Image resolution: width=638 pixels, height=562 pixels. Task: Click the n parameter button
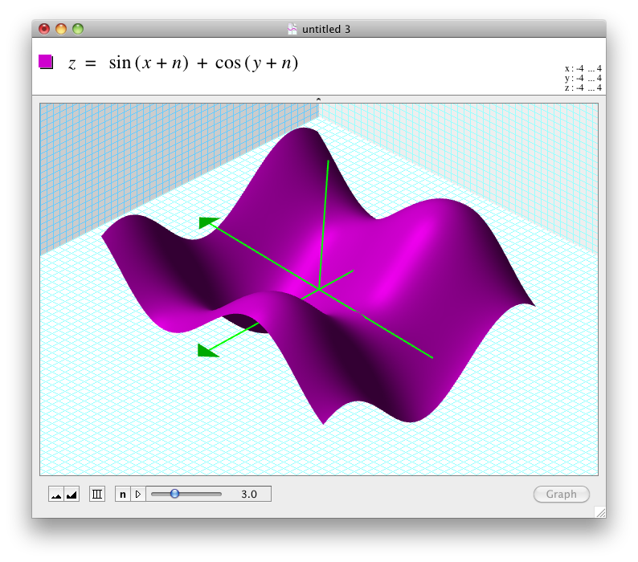[x=123, y=494]
